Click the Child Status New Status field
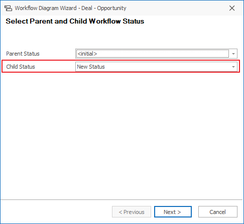 (156, 67)
